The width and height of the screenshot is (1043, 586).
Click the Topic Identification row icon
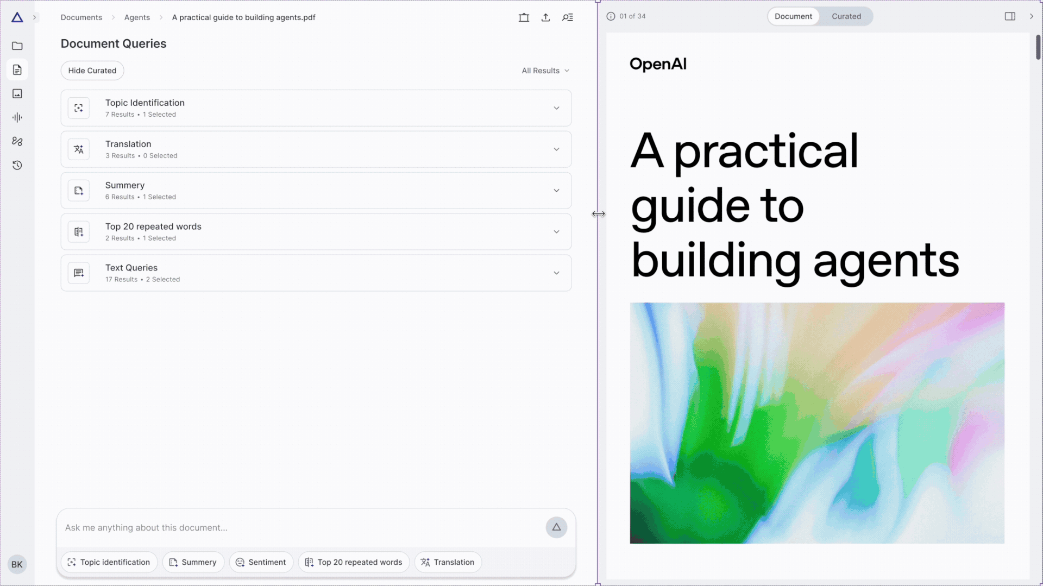point(79,108)
